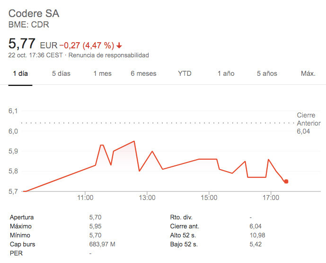Click the Cap burs value 683,97 M
The image size is (326, 263).
coord(102,244)
